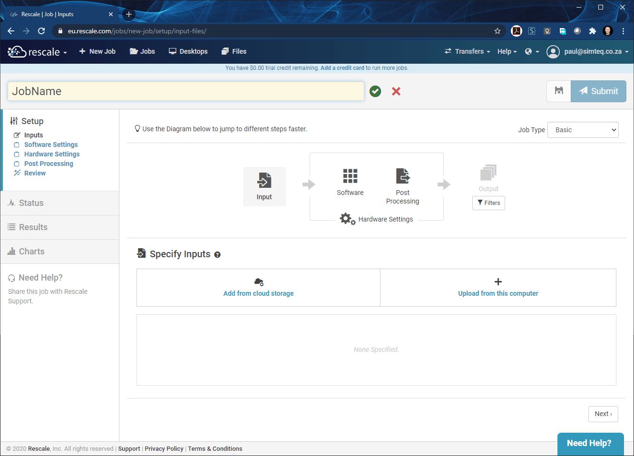
Task: Cancel job name edit with red X
Action: (396, 91)
